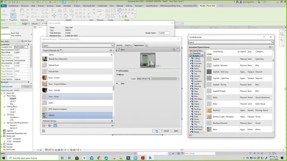
Task: Click the Properties icon in the ribbon
Action: (13, 15)
